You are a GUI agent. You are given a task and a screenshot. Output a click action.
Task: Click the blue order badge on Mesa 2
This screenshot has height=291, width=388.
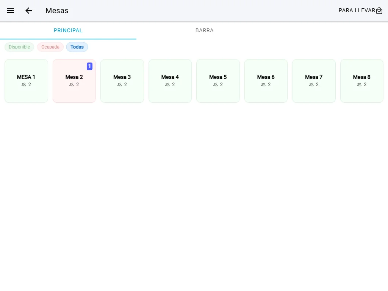point(89,66)
